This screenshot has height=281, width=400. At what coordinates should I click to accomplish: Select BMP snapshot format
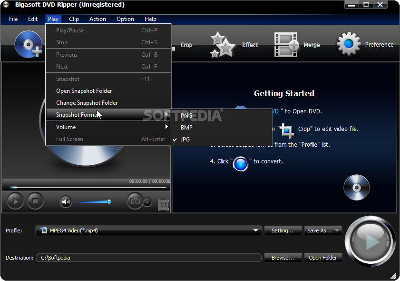coord(222,128)
